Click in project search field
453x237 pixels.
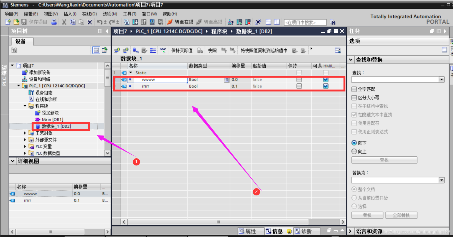click(x=305, y=22)
